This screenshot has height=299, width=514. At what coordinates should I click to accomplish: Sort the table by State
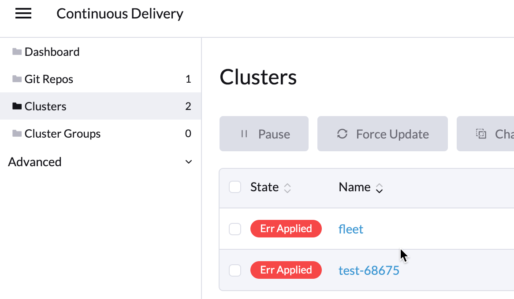(287, 187)
